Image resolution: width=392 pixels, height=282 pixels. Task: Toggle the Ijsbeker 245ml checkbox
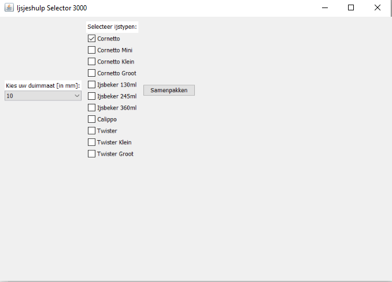pos(91,96)
